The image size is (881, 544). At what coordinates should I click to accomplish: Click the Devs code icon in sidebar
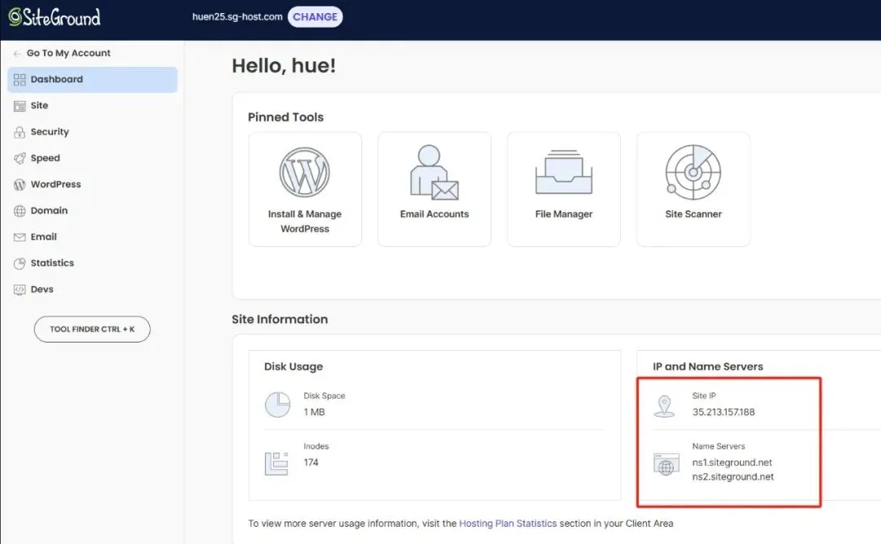click(x=20, y=290)
